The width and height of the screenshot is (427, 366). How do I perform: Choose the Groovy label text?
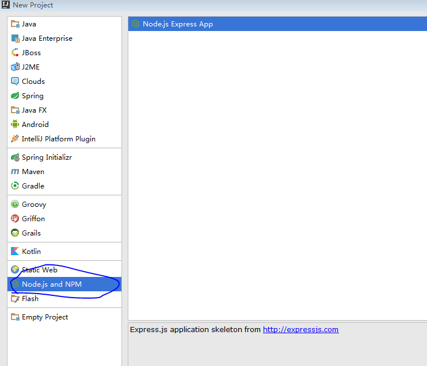pyautogui.click(x=34, y=205)
